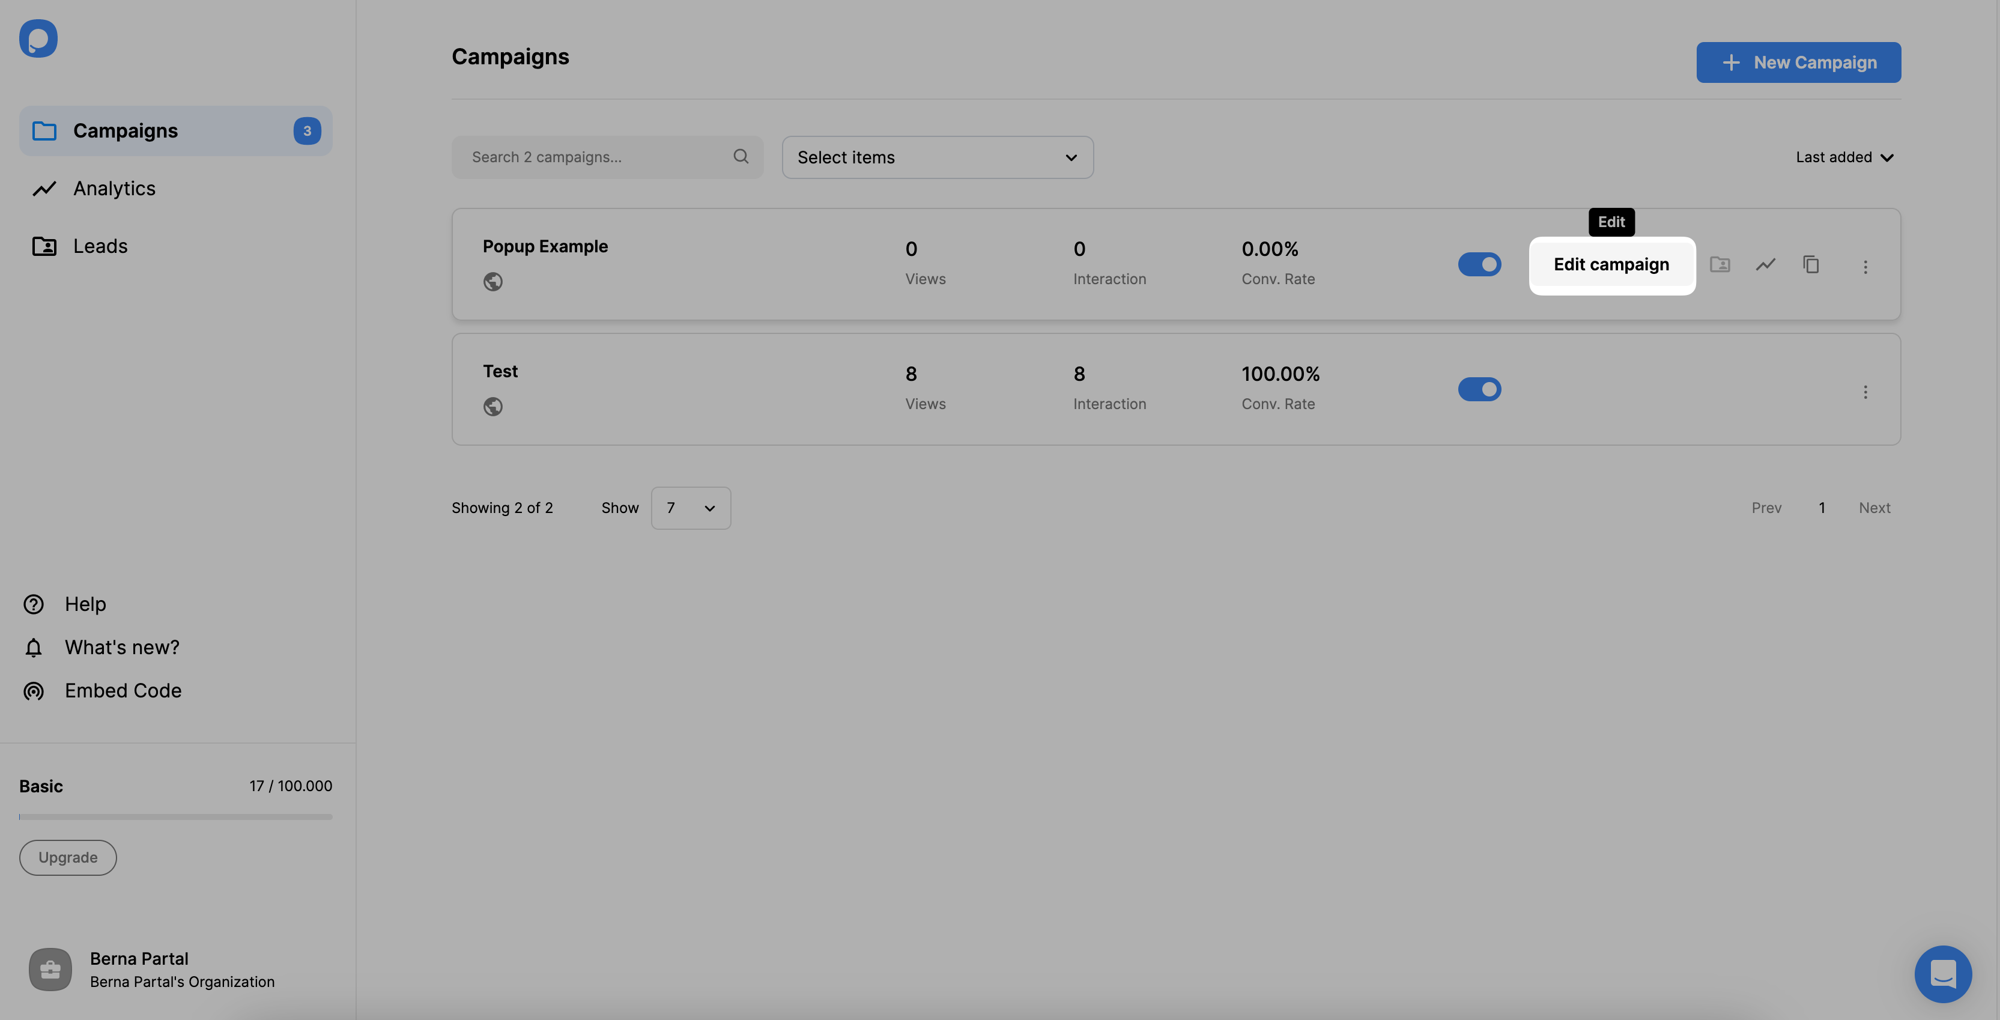Select the Analytics section in sidebar
This screenshot has width=2000, height=1020.
pos(114,188)
